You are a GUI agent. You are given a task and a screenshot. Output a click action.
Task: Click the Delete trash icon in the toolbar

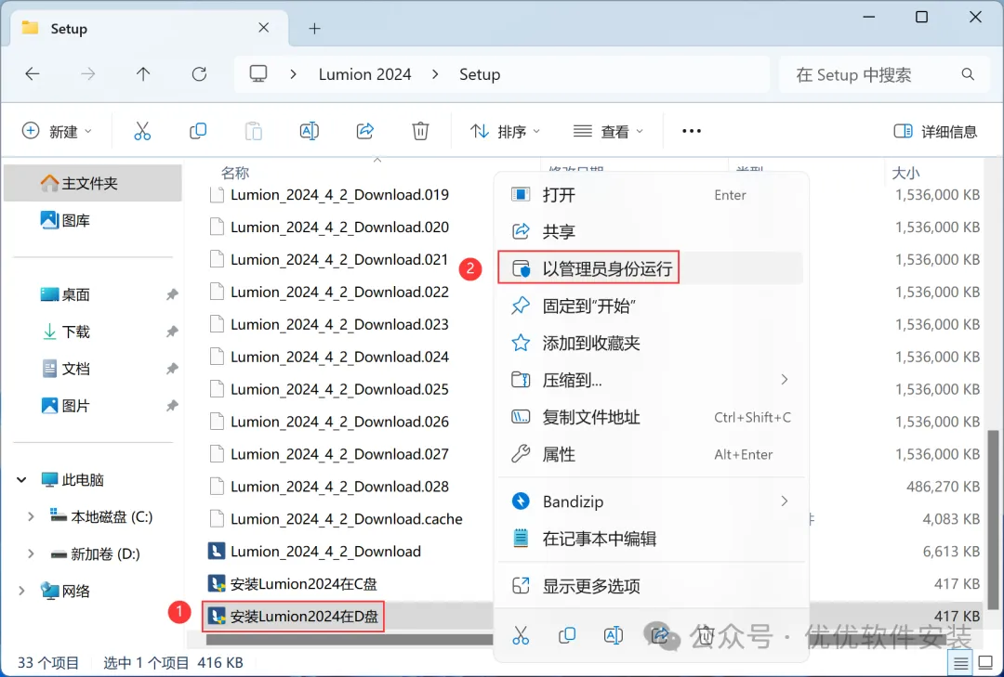pos(420,131)
